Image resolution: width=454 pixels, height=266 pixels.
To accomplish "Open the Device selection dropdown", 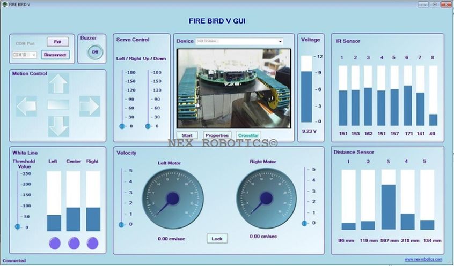I will point(239,41).
